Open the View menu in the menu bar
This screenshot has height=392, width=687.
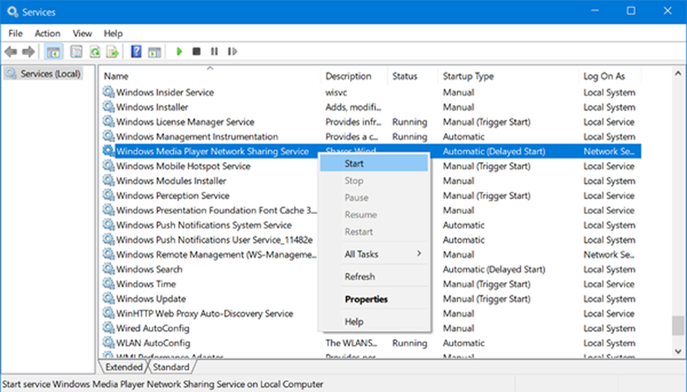[x=82, y=33]
